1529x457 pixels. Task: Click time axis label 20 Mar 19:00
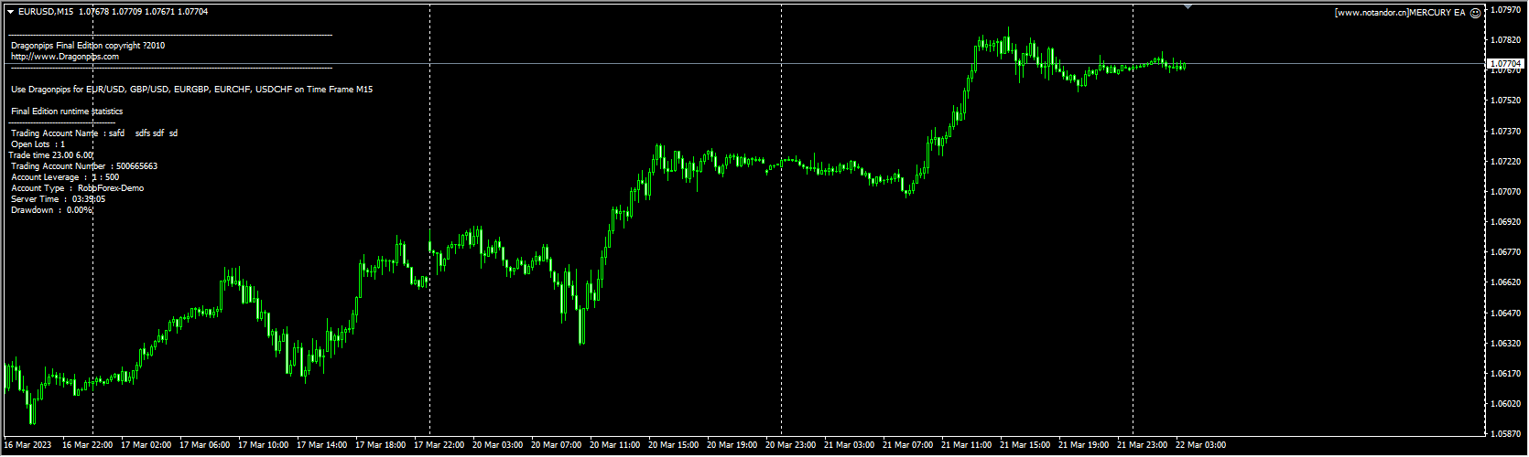pos(732,445)
